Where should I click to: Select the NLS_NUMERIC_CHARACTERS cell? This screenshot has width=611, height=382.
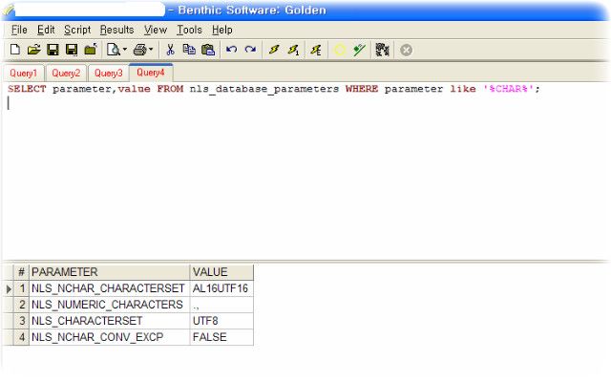pyautogui.click(x=110, y=305)
